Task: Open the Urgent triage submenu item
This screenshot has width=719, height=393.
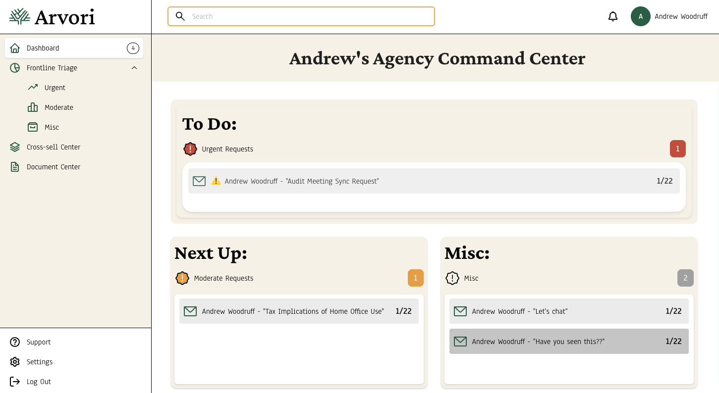Action: click(55, 88)
